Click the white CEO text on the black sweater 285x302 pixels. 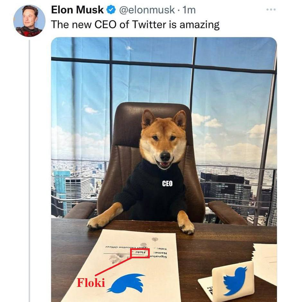(x=167, y=183)
